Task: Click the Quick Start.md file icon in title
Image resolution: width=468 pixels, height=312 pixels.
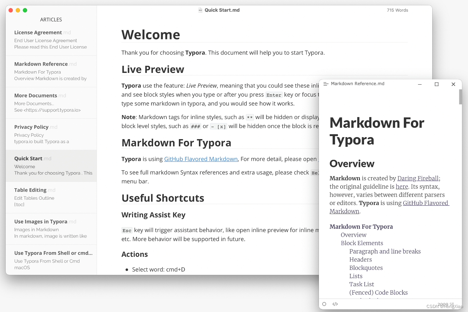Action: 200,10
